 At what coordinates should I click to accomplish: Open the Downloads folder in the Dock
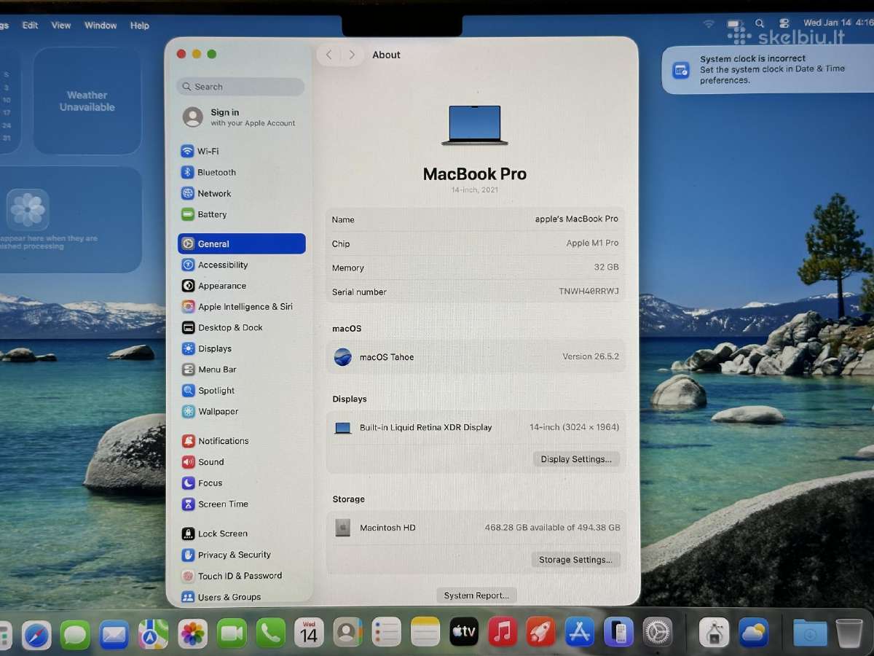click(810, 633)
